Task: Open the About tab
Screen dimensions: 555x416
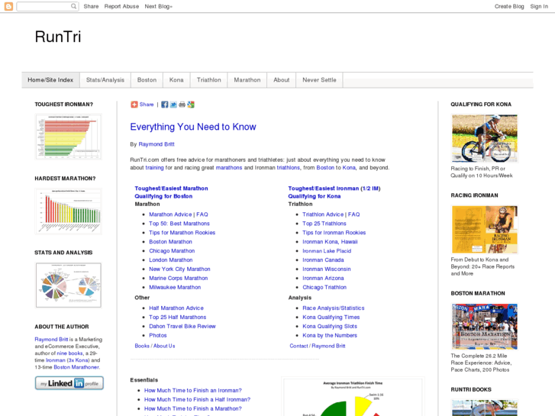Action: [x=282, y=80]
